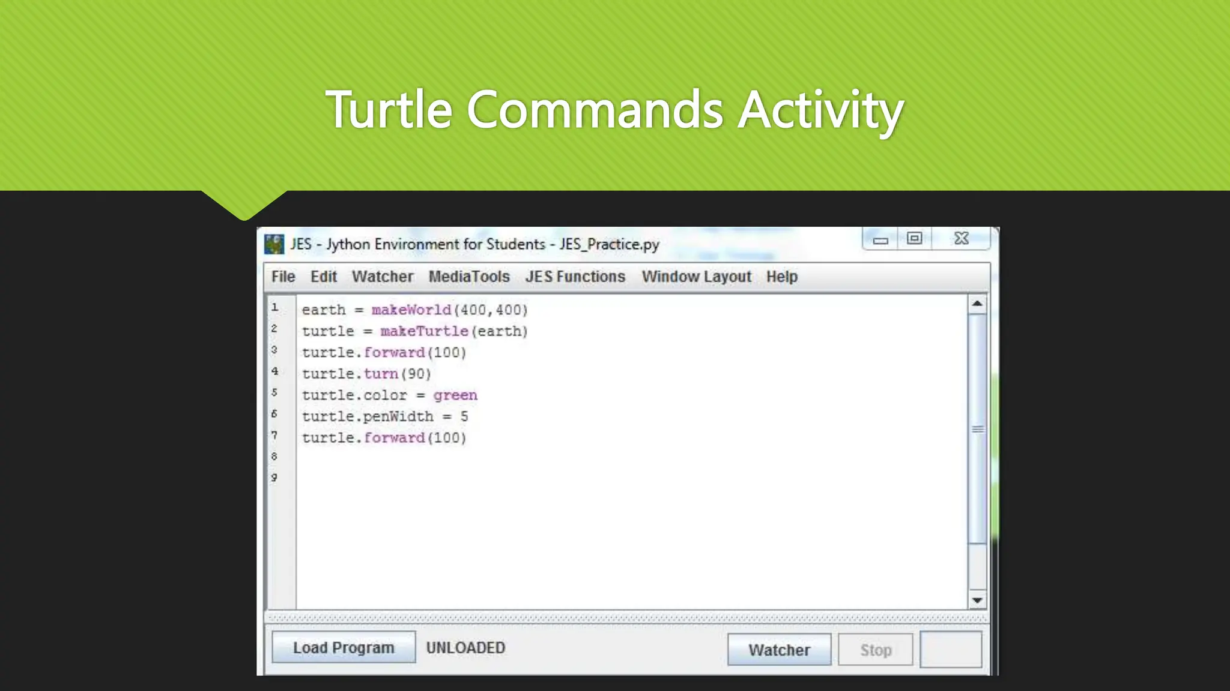Maximize the JES window
Image resolution: width=1230 pixels, height=691 pixels.
[914, 239]
